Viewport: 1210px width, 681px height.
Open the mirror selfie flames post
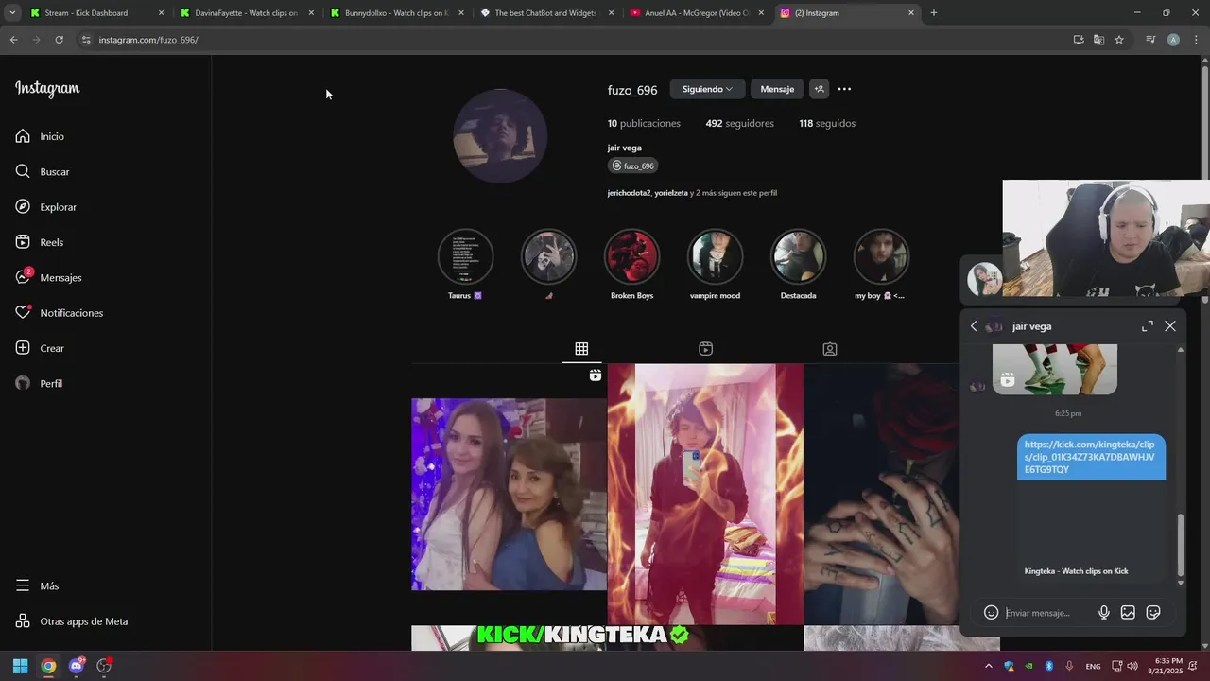click(x=705, y=494)
